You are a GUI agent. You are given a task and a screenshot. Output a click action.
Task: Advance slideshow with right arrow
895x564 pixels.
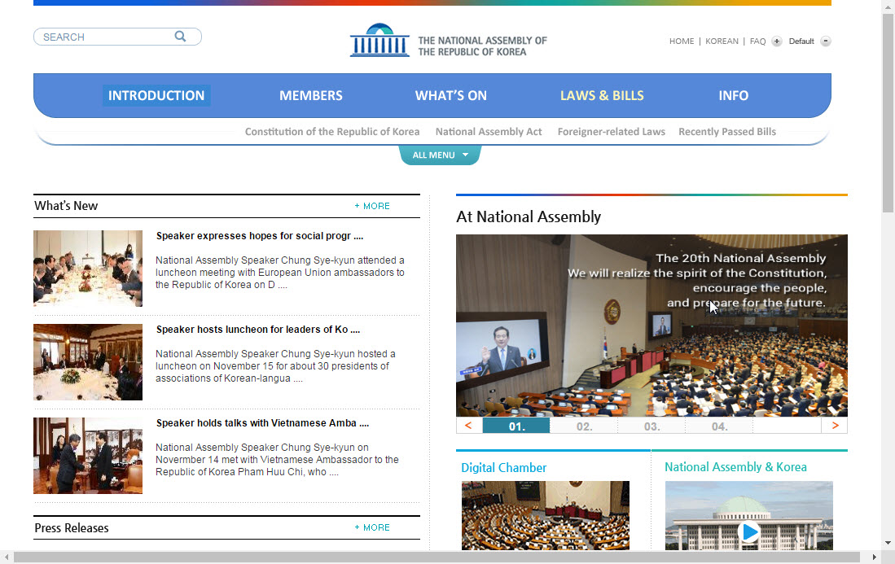(x=835, y=426)
